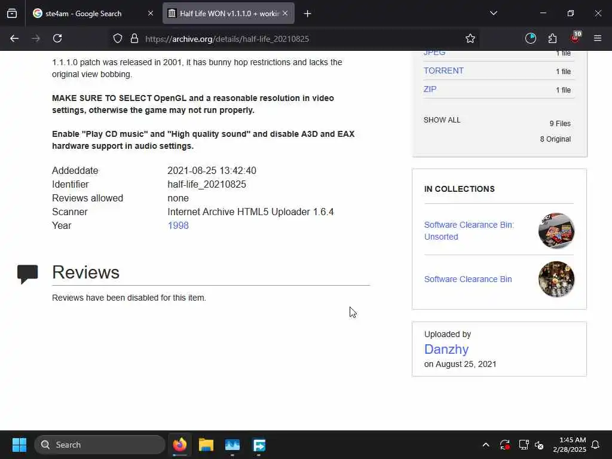Open a new browser tab
612x459 pixels.
tap(308, 14)
